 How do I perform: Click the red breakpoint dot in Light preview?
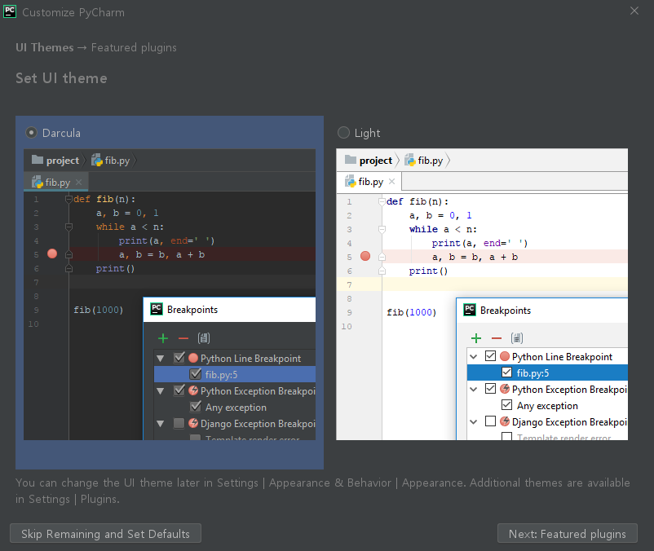[x=365, y=256]
